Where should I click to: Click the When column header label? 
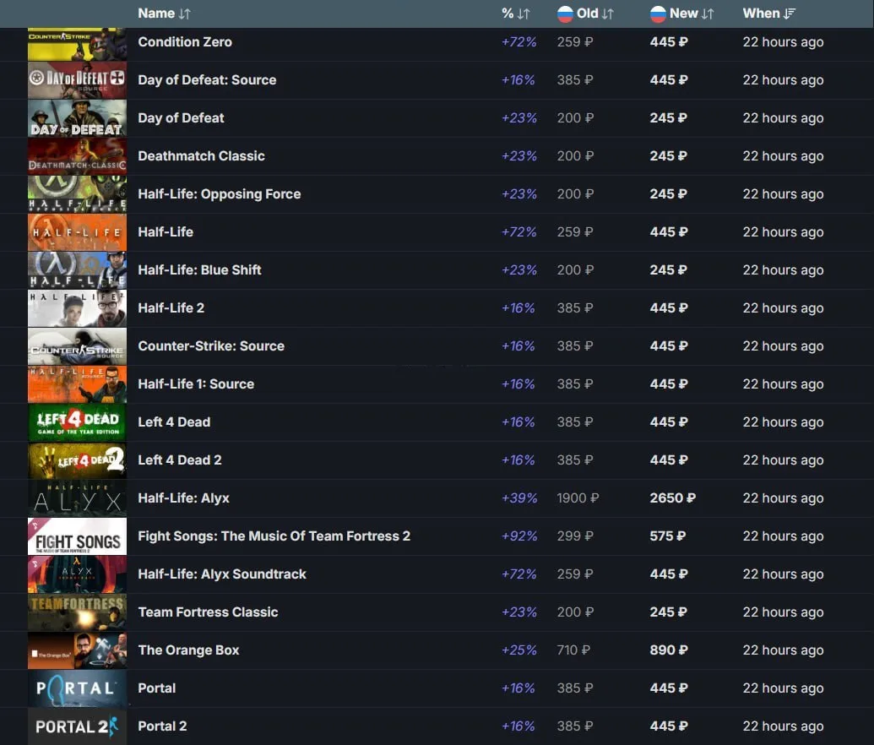(x=762, y=14)
